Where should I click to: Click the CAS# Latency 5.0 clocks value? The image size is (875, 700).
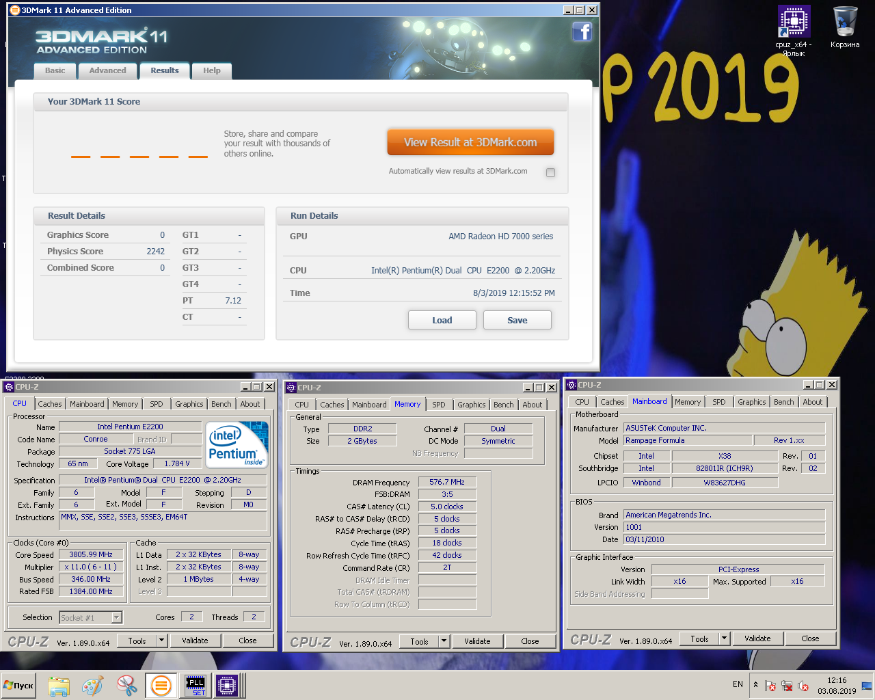point(447,507)
